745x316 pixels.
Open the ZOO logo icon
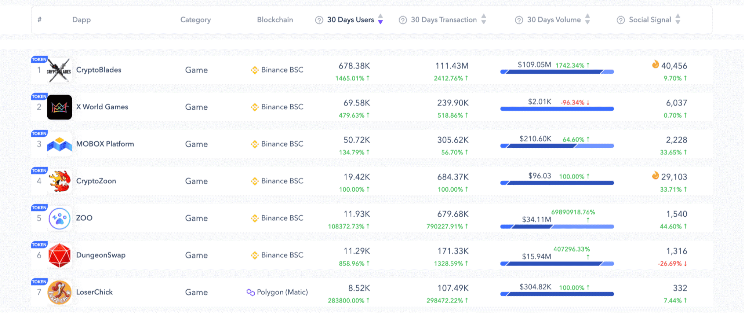(x=59, y=218)
